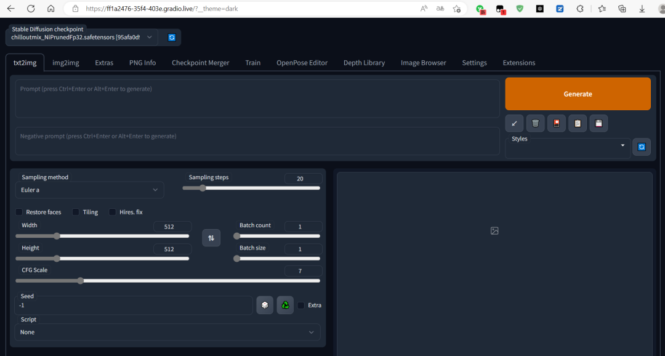This screenshot has width=665, height=356.
Task: Open the Styles dropdown
Action: point(566,148)
